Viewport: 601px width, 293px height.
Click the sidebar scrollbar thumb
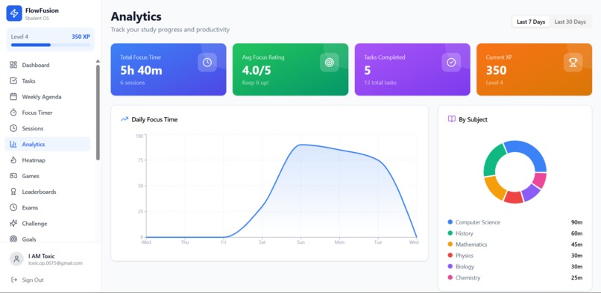(x=98, y=113)
